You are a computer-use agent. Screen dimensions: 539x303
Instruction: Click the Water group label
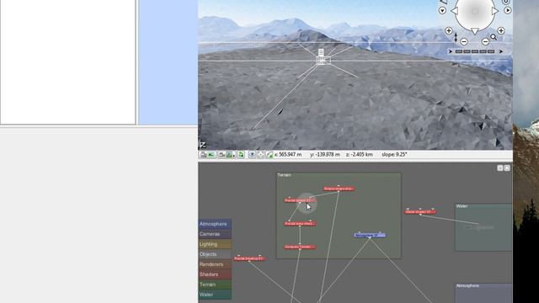point(462,206)
